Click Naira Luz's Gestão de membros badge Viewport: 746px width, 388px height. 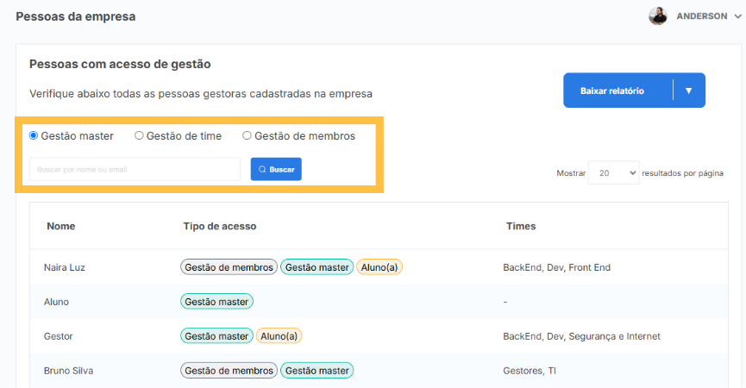click(229, 267)
